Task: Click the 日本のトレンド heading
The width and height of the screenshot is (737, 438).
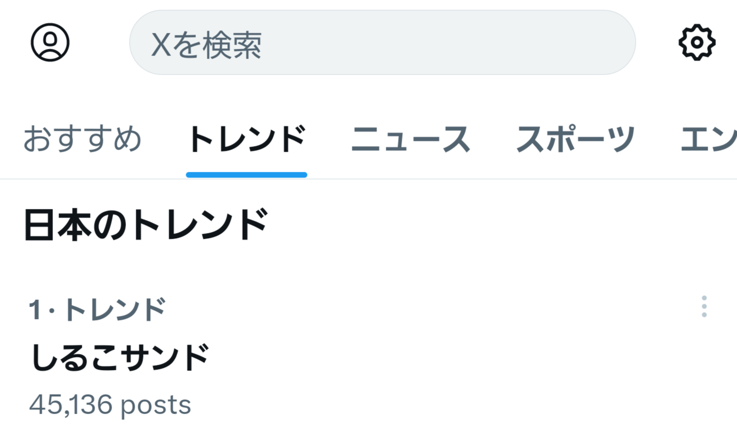Action: point(146,225)
